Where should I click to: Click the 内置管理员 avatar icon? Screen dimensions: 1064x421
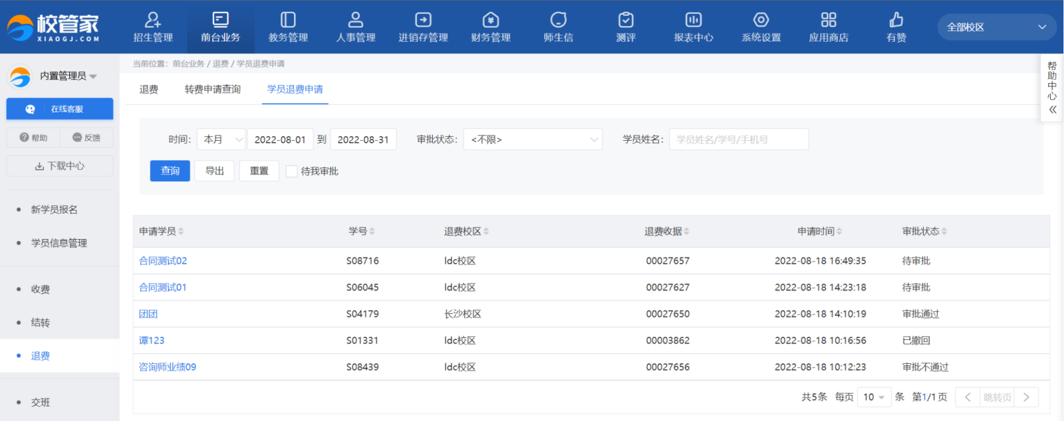pyautogui.click(x=20, y=77)
